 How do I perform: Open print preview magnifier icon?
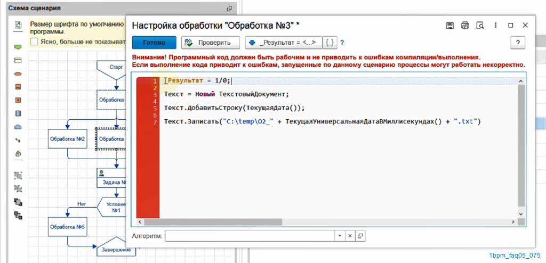(x=480, y=26)
